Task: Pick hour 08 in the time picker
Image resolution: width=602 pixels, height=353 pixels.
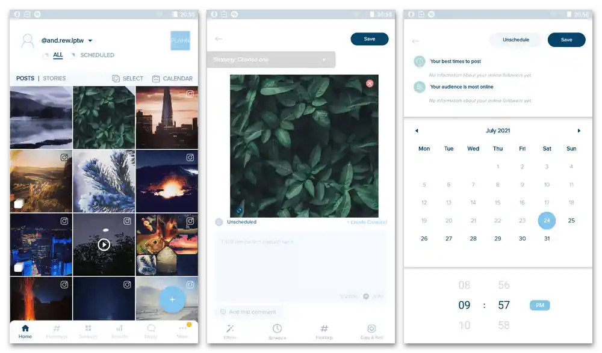Action: pos(464,285)
